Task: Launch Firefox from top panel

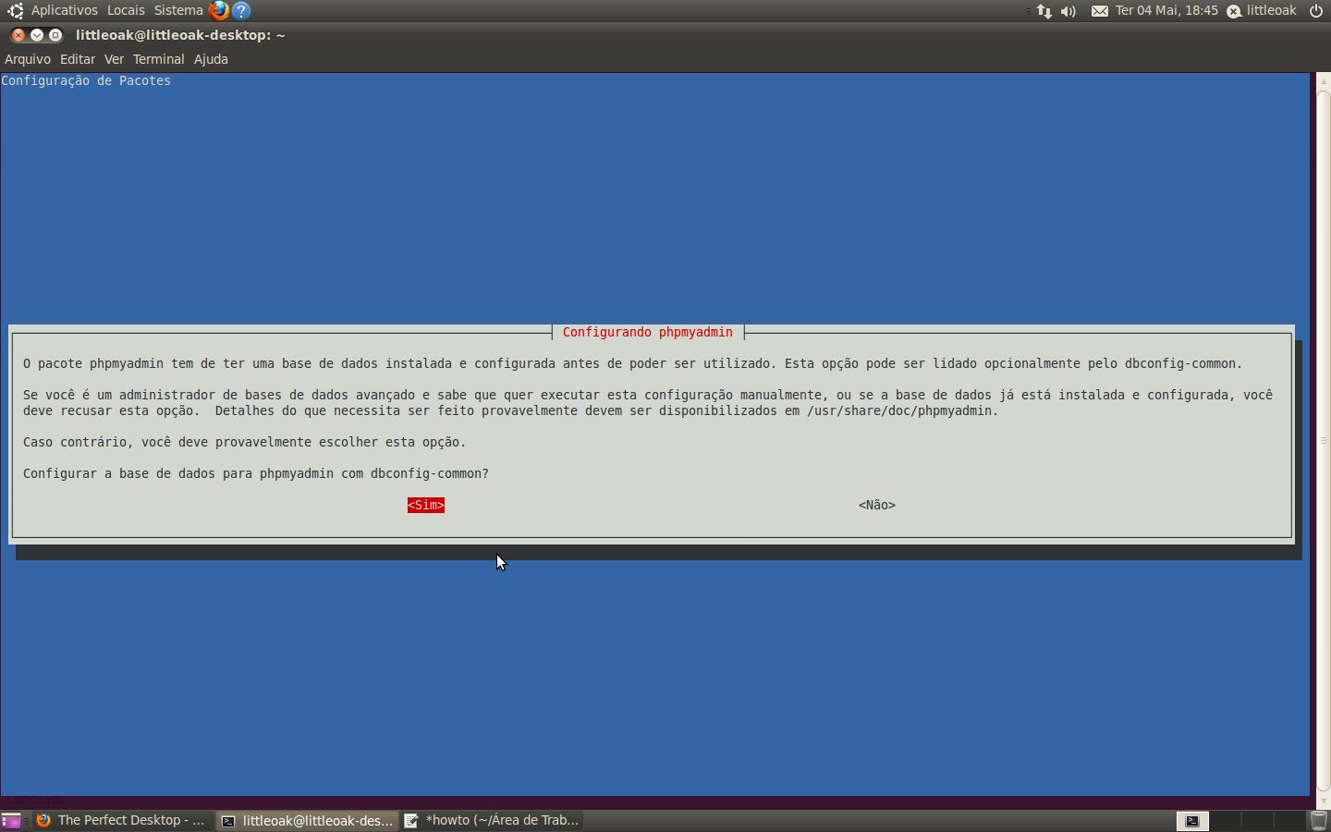Action: 219,10
